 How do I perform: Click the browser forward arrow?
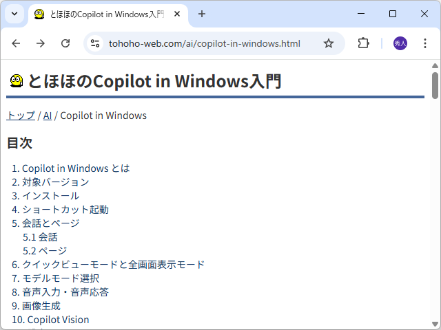41,43
